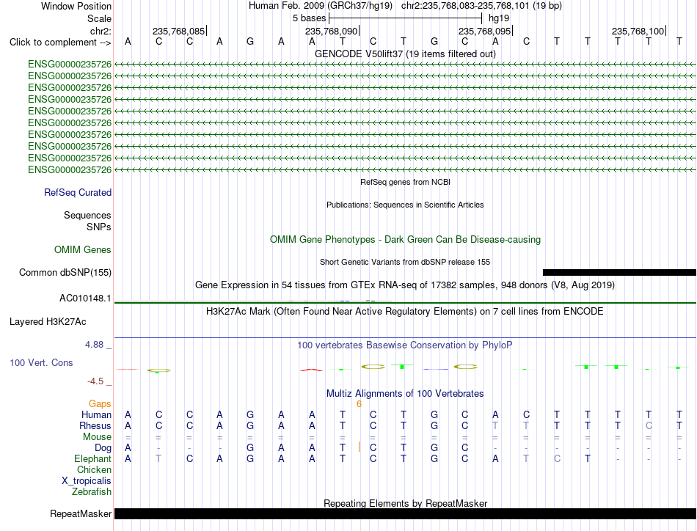Click the orange insertion bar in the Dog row
This screenshot has width=697, height=531.
[x=360, y=447]
